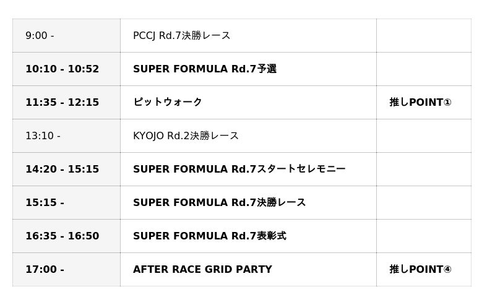Click the 14:20 - 15:15 time slot

[x=62, y=170]
